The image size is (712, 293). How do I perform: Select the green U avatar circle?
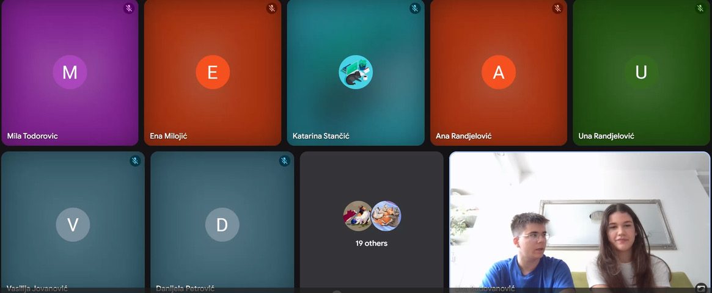click(x=641, y=72)
